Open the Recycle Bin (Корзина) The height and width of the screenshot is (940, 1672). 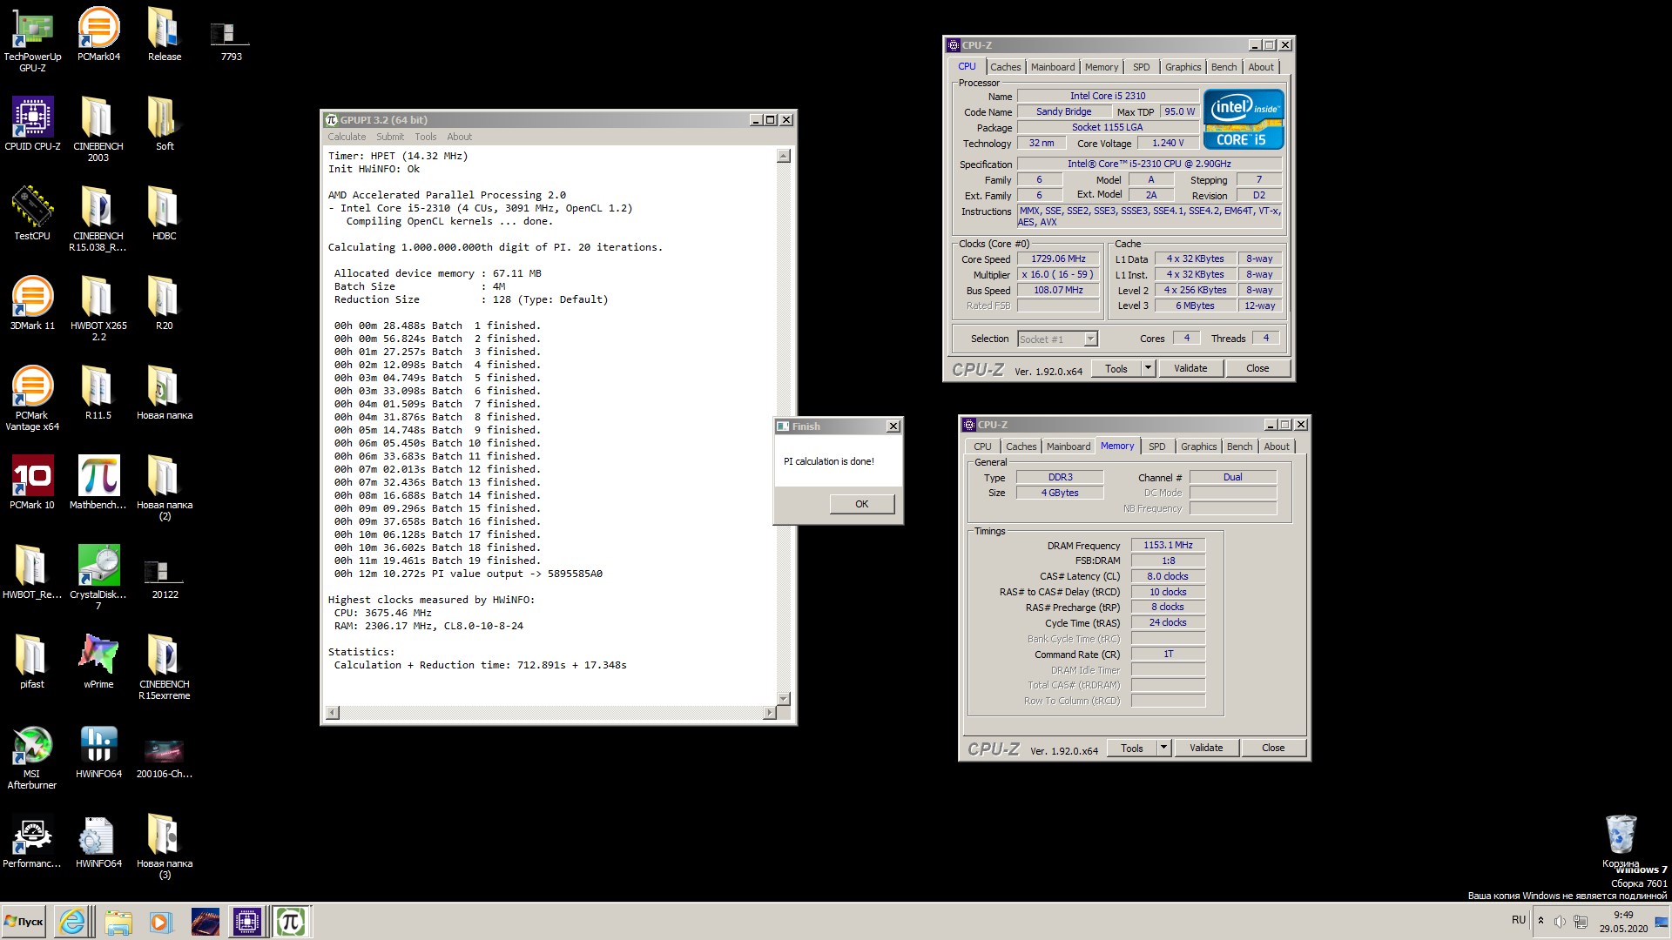[1621, 841]
